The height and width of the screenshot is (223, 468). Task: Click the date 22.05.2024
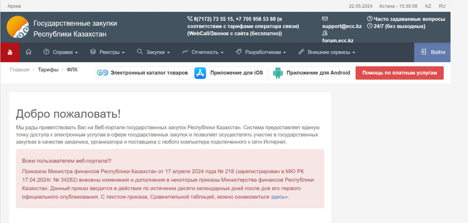pos(360,6)
